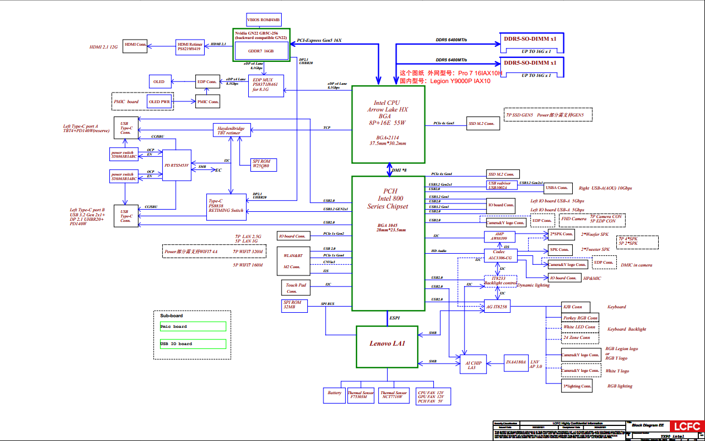Select the EDP MUX PS8371/8461 block

267,85
